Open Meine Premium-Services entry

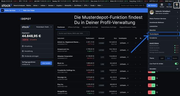pyautogui.click(x=164, y=19)
